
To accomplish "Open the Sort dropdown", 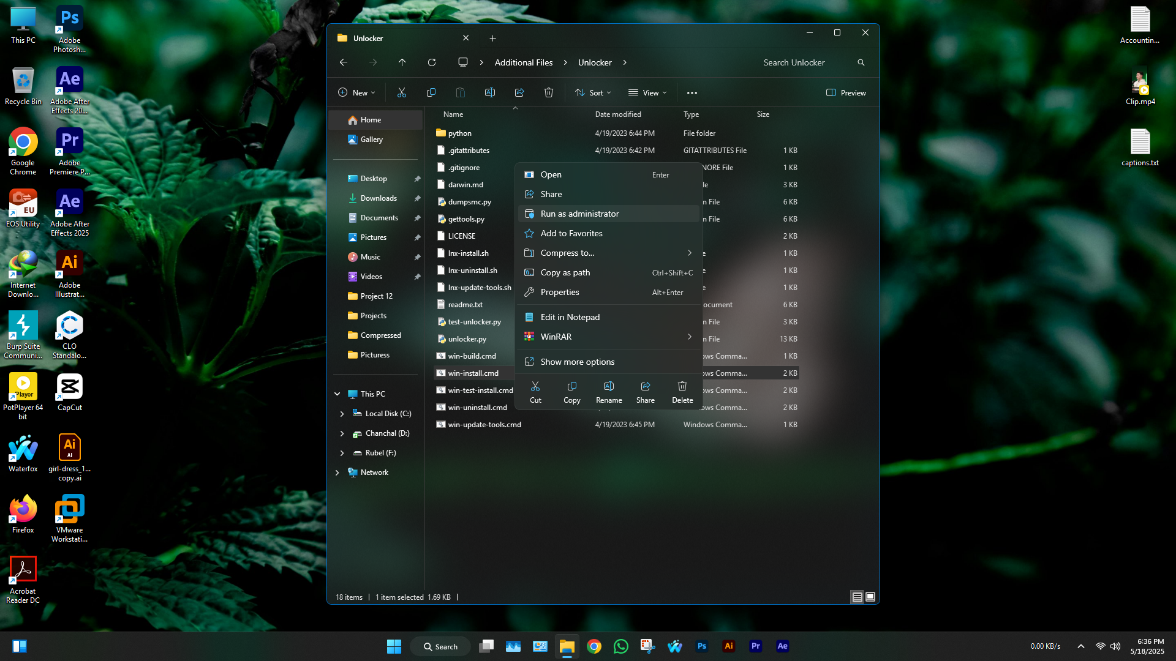I will click(x=593, y=92).
